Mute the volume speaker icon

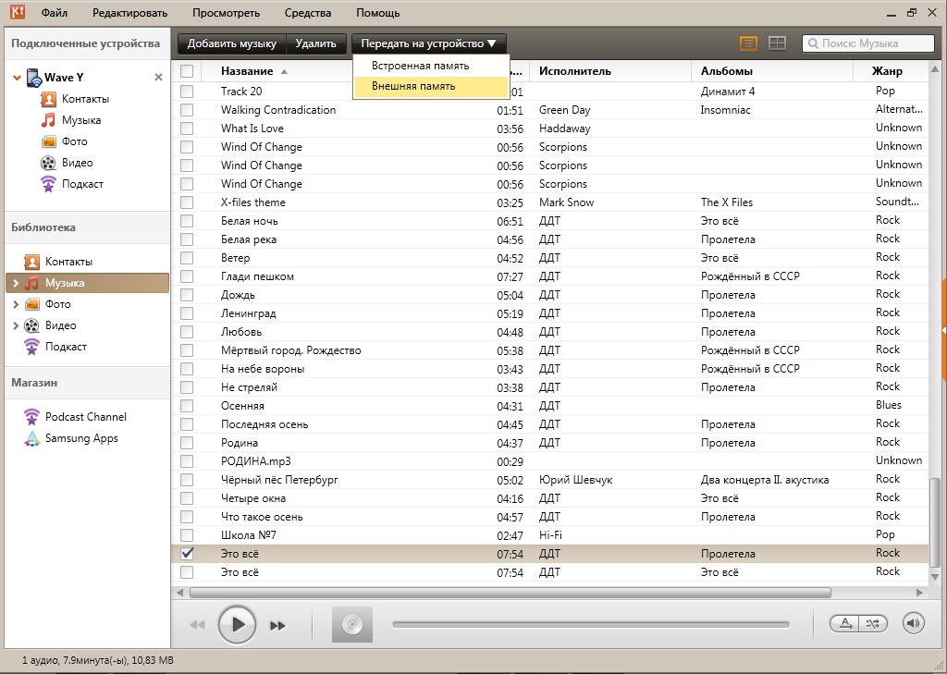tap(913, 623)
